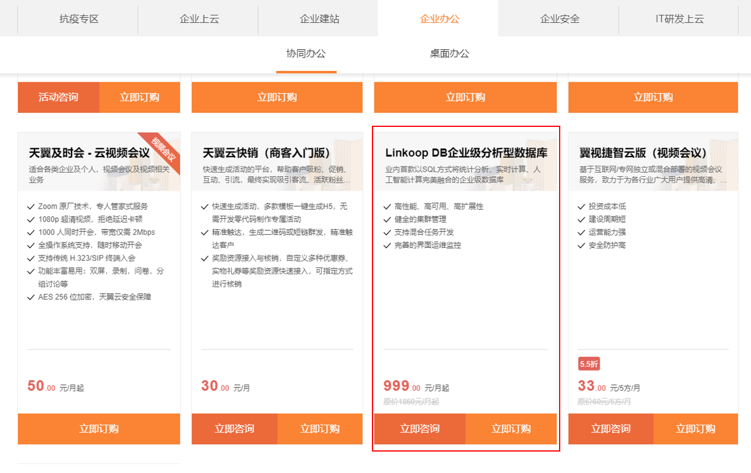
Task: Click the '支持传统 H.323/SIP 终端入会' line
Action: [x=87, y=258]
